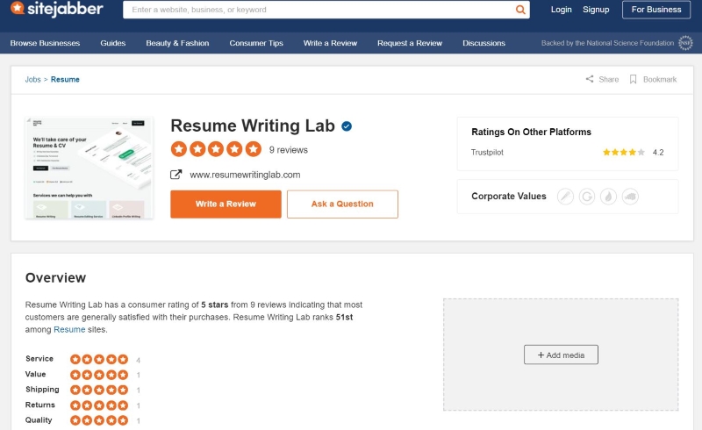702x430 pixels.
Task: Click the Trustpilot star rating
Action: tap(624, 153)
